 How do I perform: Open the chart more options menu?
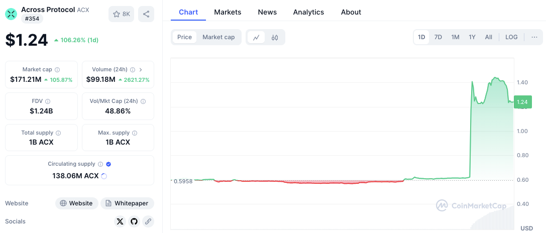tap(534, 37)
